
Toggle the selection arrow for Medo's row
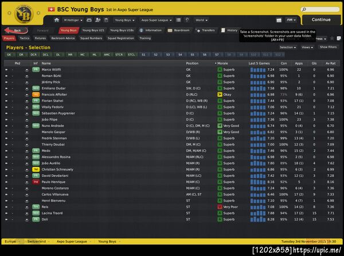[6, 151]
